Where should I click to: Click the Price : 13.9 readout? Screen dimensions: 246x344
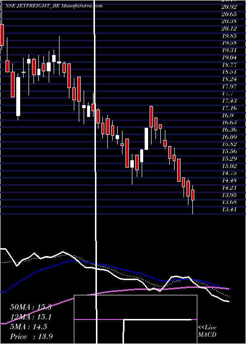[31, 337]
